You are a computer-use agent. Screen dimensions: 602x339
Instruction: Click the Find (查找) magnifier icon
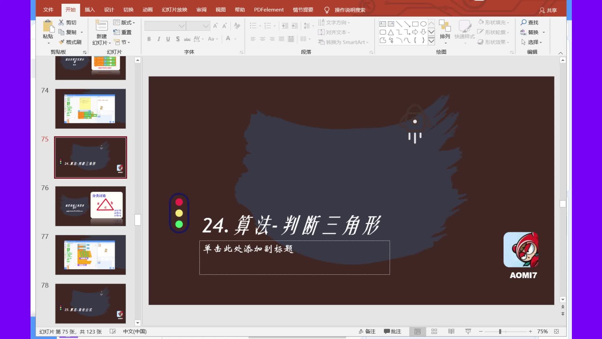click(x=523, y=22)
